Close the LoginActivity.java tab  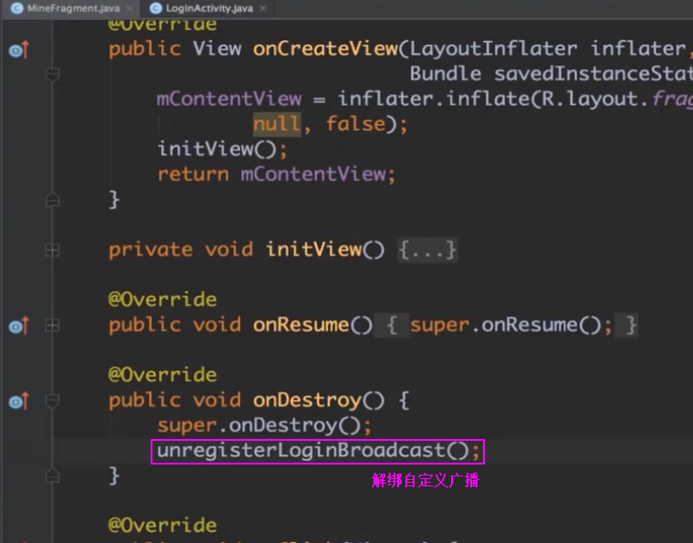tap(263, 8)
